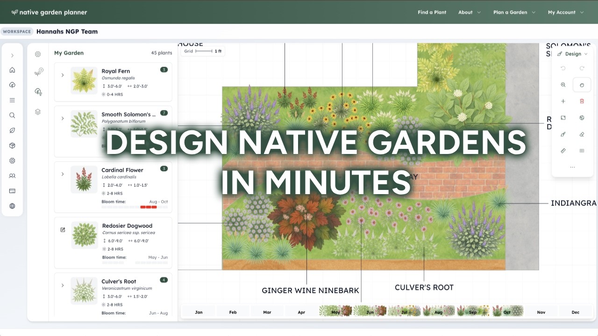This screenshot has height=336, width=598.
Task: Open the gear settings icon in left sidebar
Action: pyautogui.click(x=12, y=161)
